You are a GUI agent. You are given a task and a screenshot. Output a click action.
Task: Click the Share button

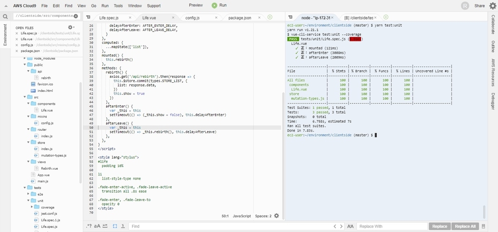pos(480,6)
